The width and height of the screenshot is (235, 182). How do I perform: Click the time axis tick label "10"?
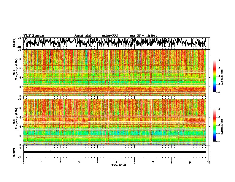click(x=209, y=162)
